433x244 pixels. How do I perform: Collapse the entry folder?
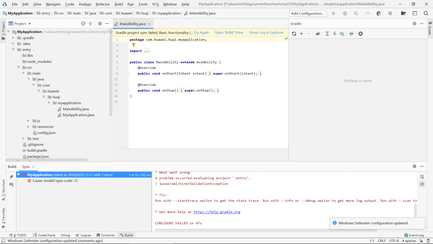13,50
